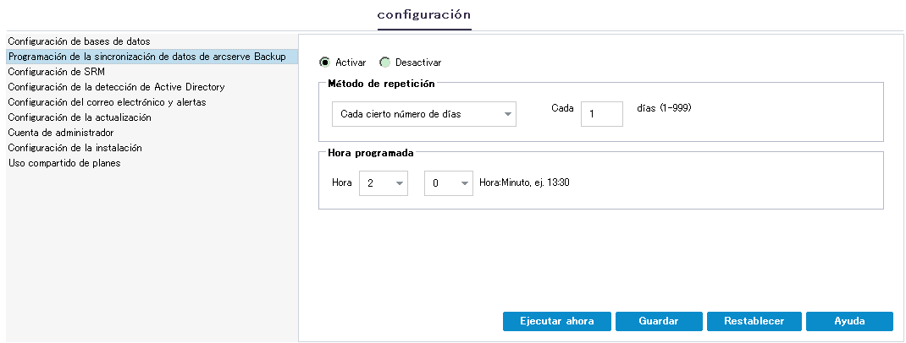Open Uso compartido de planes
The width and height of the screenshot is (906, 343).
(64, 163)
